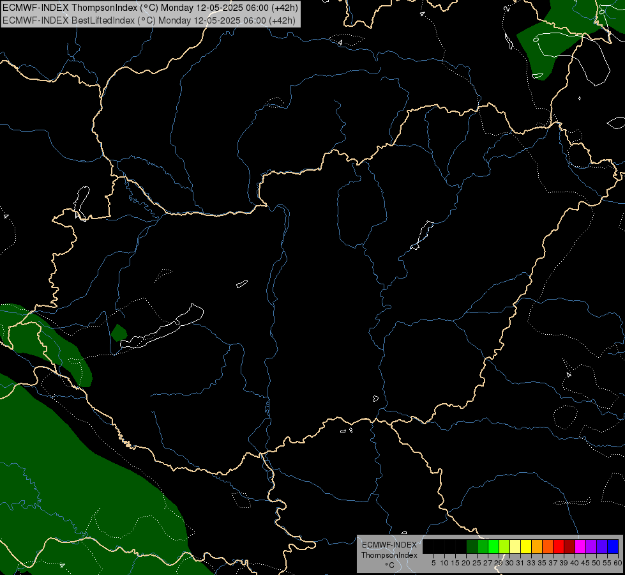This screenshot has width=625, height=575.
Task: Select the yellow-green 29–30 legend swatch
Action: (504, 546)
